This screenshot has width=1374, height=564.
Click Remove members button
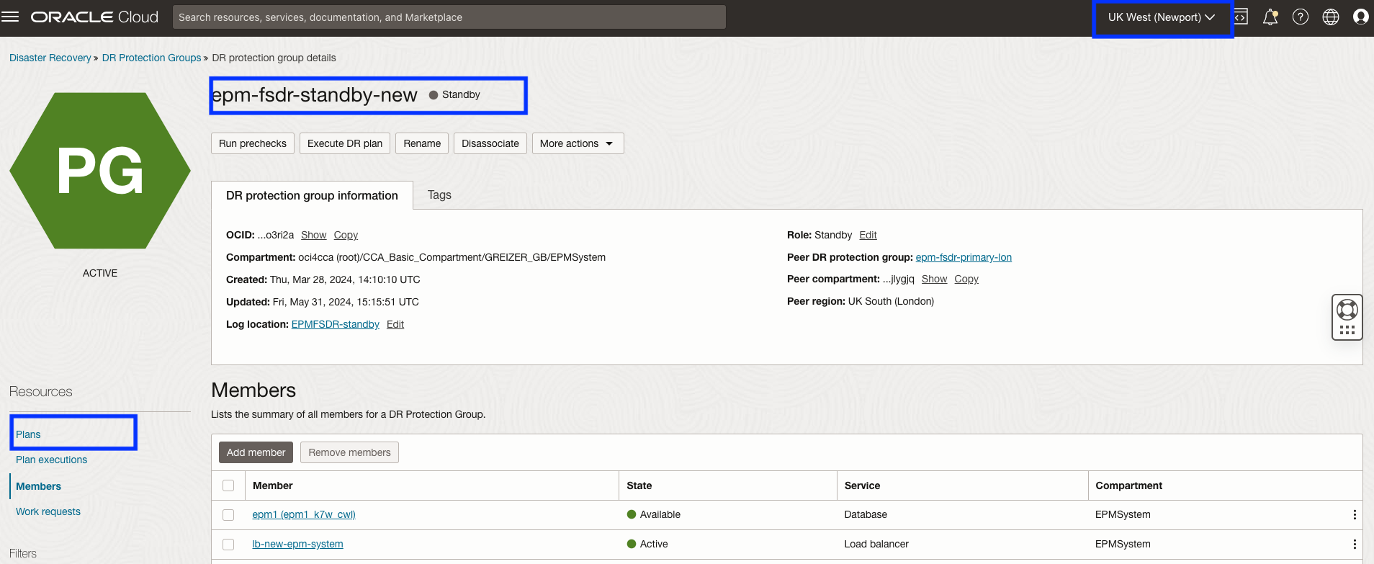[x=349, y=452]
